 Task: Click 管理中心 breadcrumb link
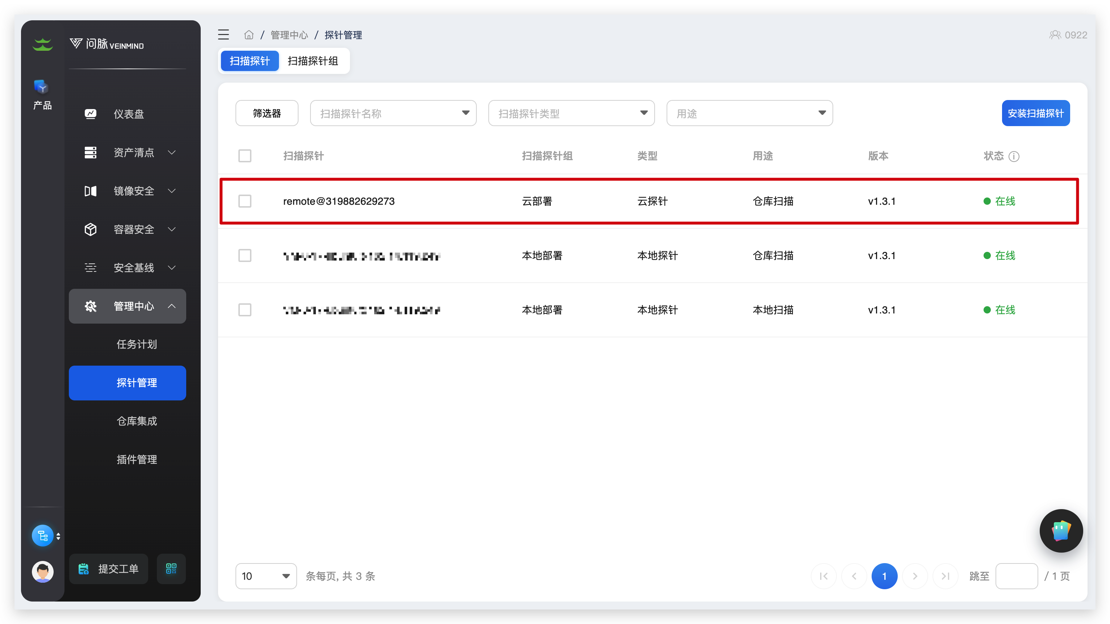(x=289, y=35)
